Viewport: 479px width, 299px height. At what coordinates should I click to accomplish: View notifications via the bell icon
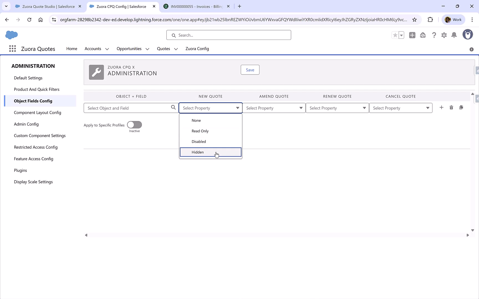click(454, 35)
